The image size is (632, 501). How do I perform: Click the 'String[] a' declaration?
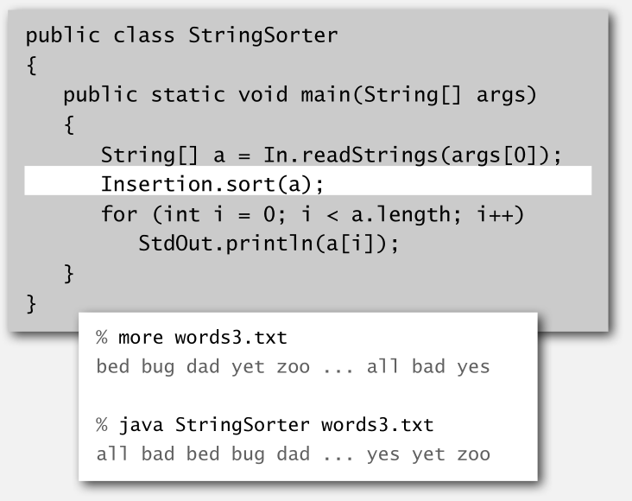click(163, 155)
